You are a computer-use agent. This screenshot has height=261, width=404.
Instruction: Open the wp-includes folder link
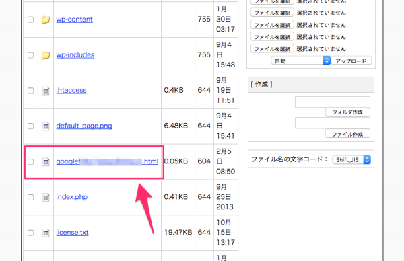tap(75, 55)
